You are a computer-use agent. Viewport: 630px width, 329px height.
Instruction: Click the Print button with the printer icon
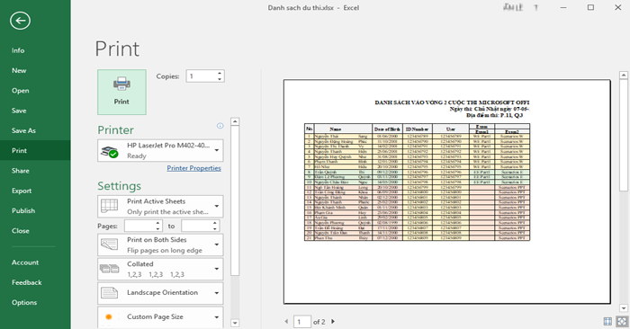point(121,93)
